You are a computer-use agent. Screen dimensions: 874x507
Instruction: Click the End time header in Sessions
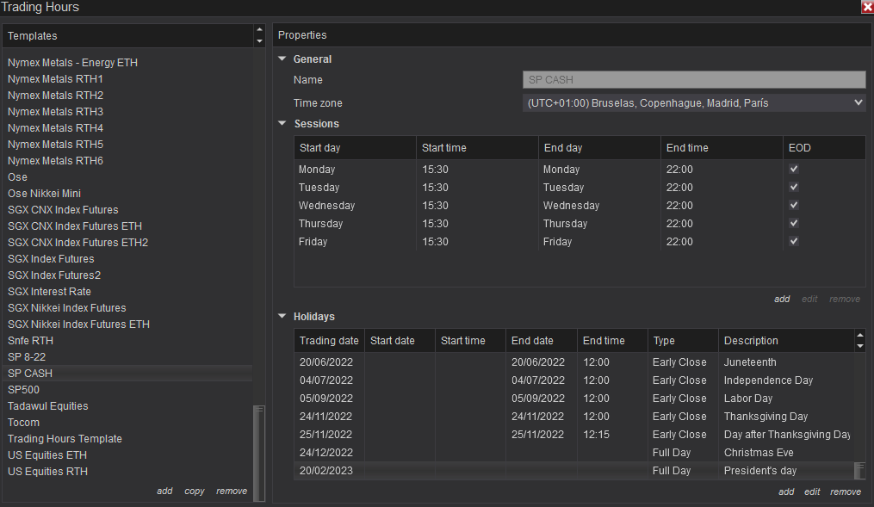[722, 148]
